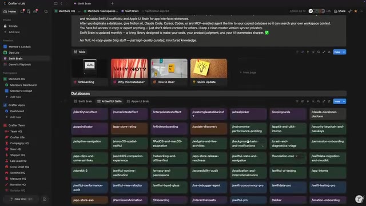366x206 pixels.
Task: Start a New chat at the sidebar bottom
Action: click(21, 199)
